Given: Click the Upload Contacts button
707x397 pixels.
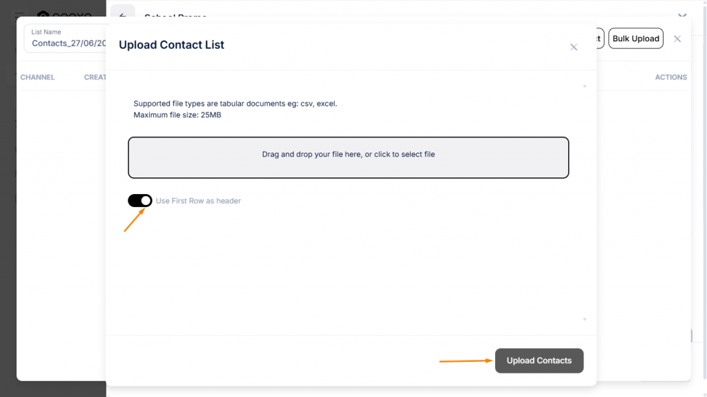Looking at the screenshot, I should pos(539,360).
